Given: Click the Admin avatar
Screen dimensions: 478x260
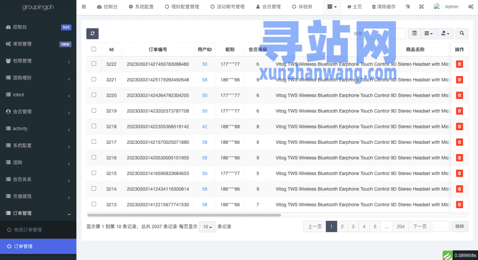Looking at the screenshot, I should (x=437, y=7).
